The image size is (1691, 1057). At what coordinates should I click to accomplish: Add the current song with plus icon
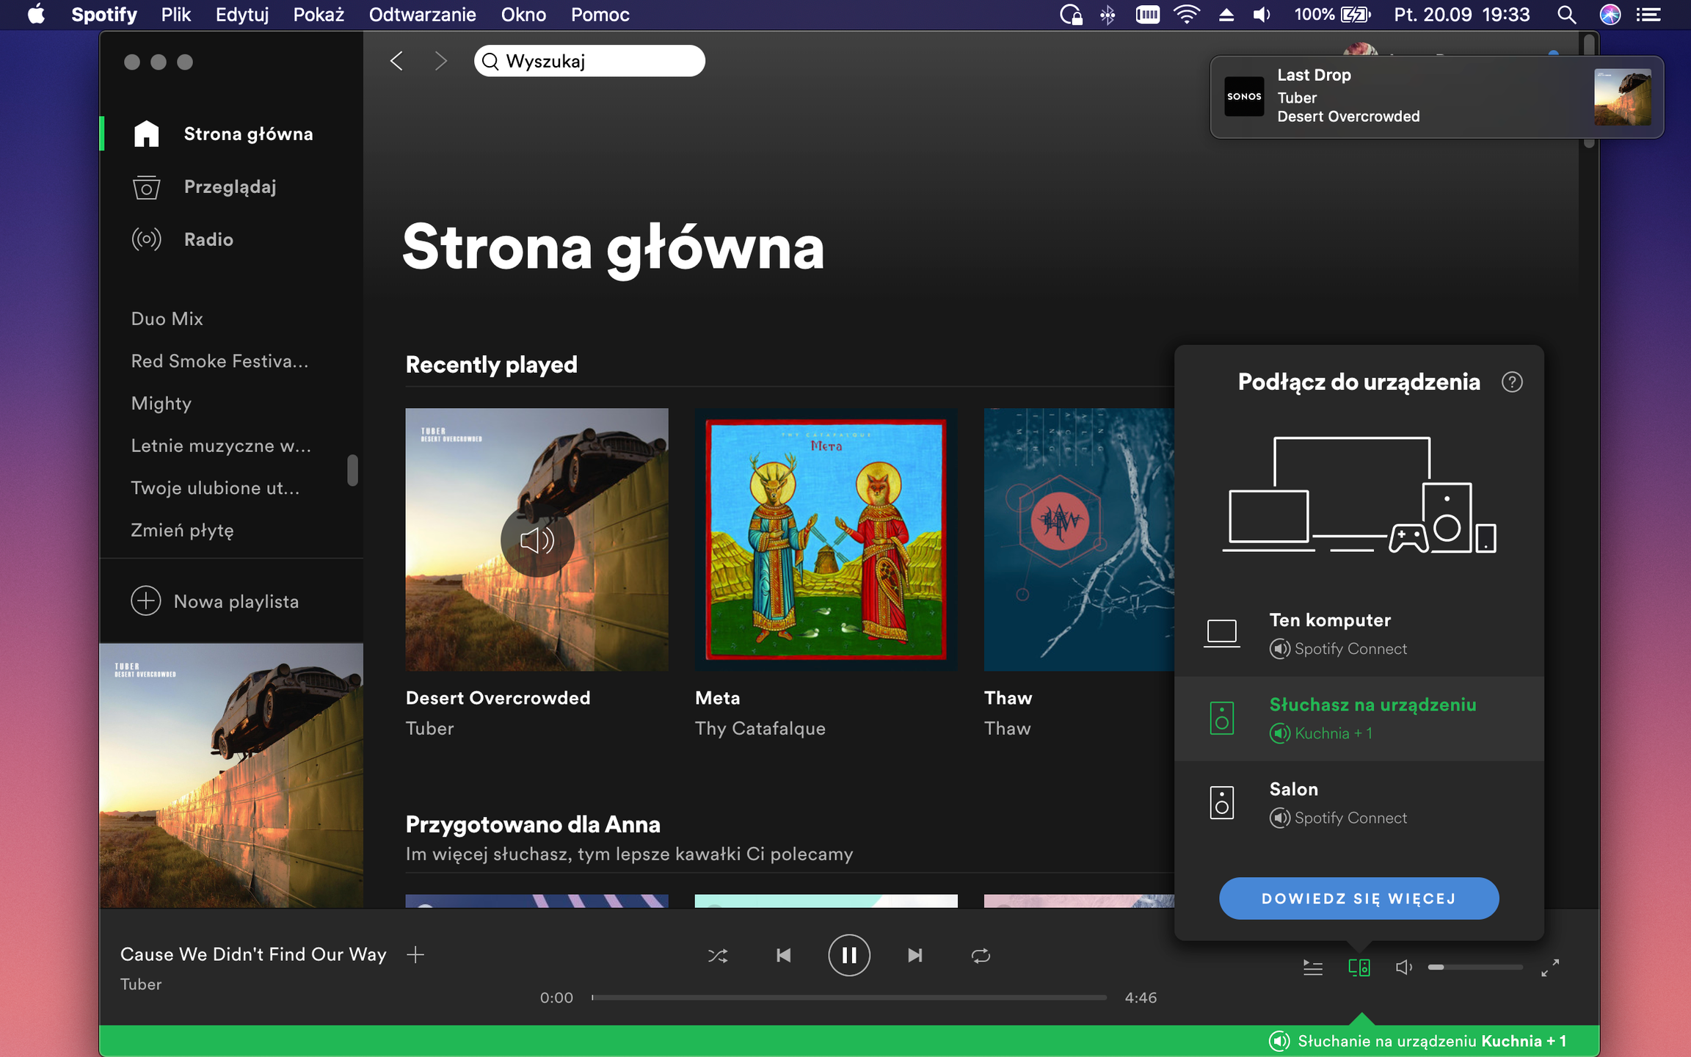point(415,954)
